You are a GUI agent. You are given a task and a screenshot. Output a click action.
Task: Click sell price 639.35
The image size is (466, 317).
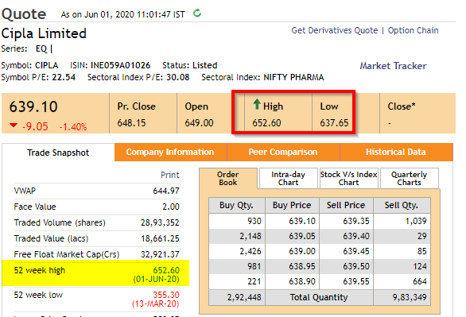[x=356, y=221]
